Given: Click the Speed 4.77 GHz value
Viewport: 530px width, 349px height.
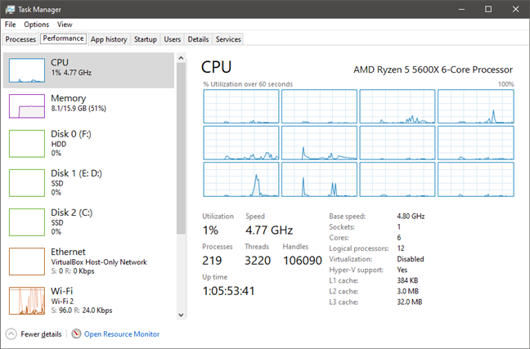Looking at the screenshot, I should pyautogui.click(x=269, y=230).
